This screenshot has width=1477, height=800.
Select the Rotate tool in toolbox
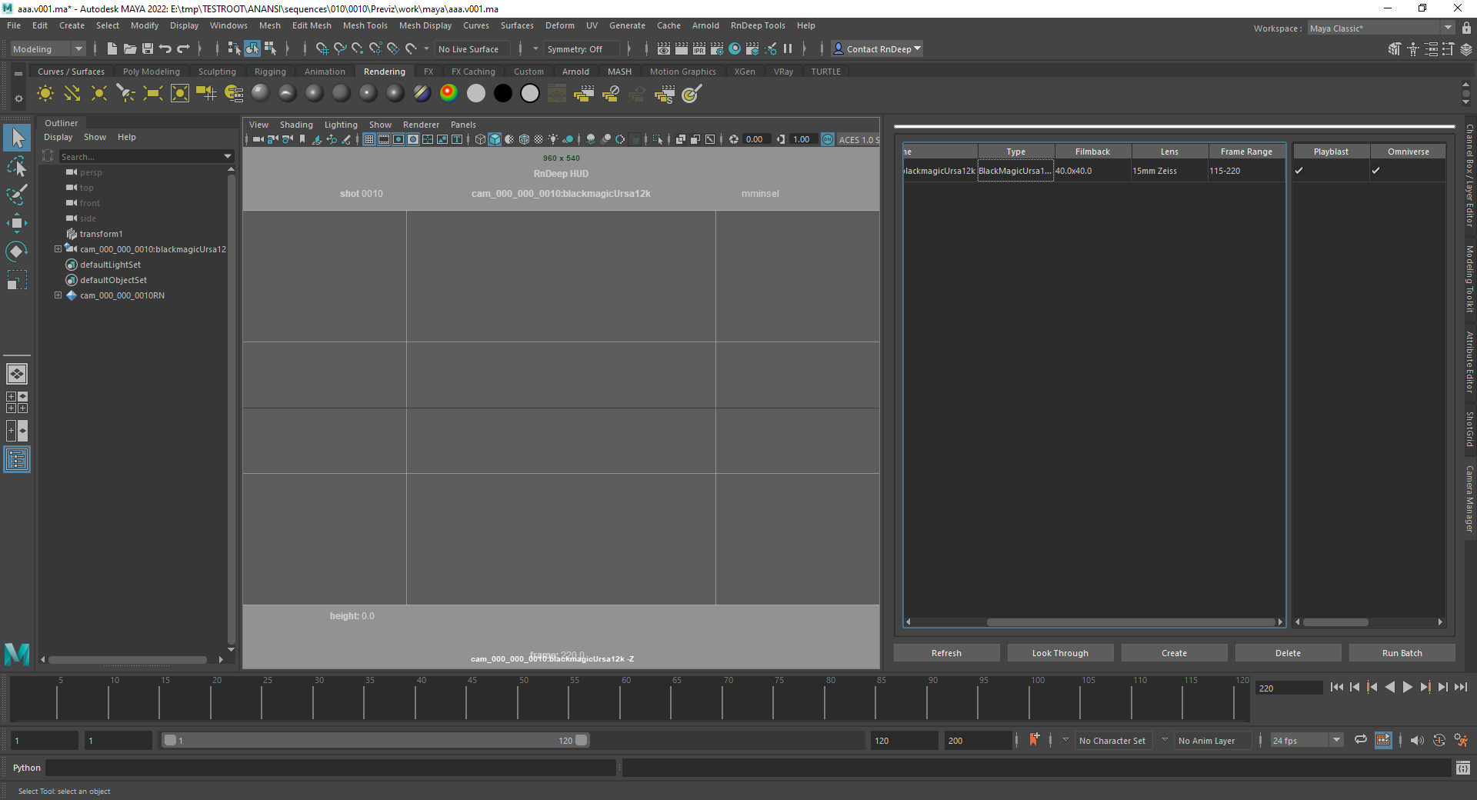(x=16, y=252)
